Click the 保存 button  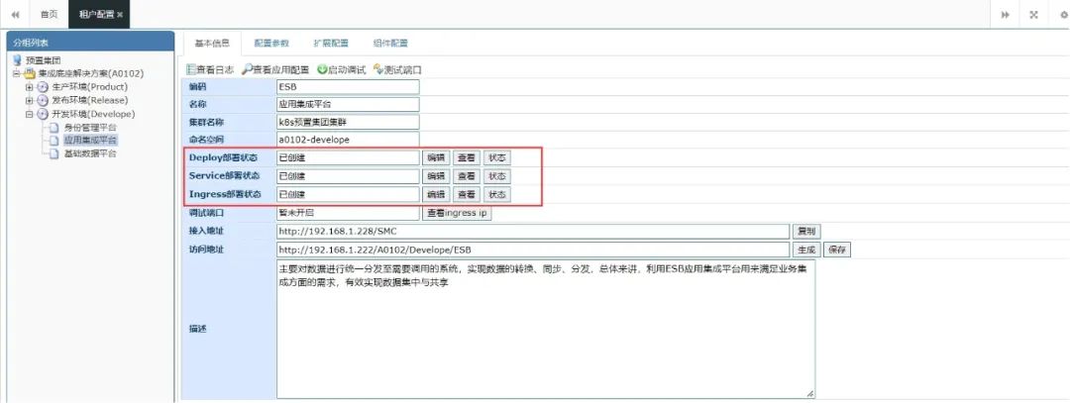click(x=837, y=250)
